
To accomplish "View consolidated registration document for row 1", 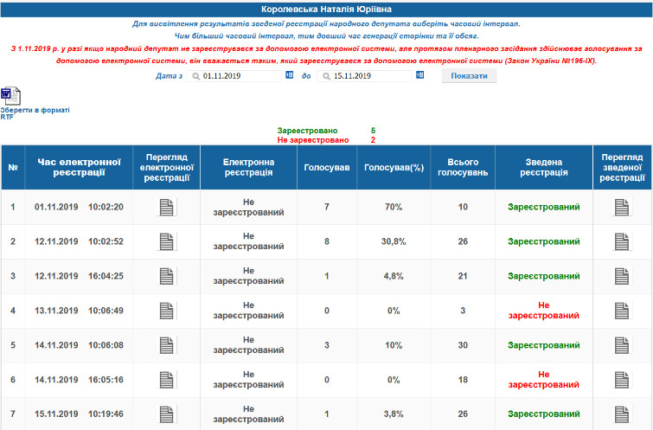I will click(623, 207).
